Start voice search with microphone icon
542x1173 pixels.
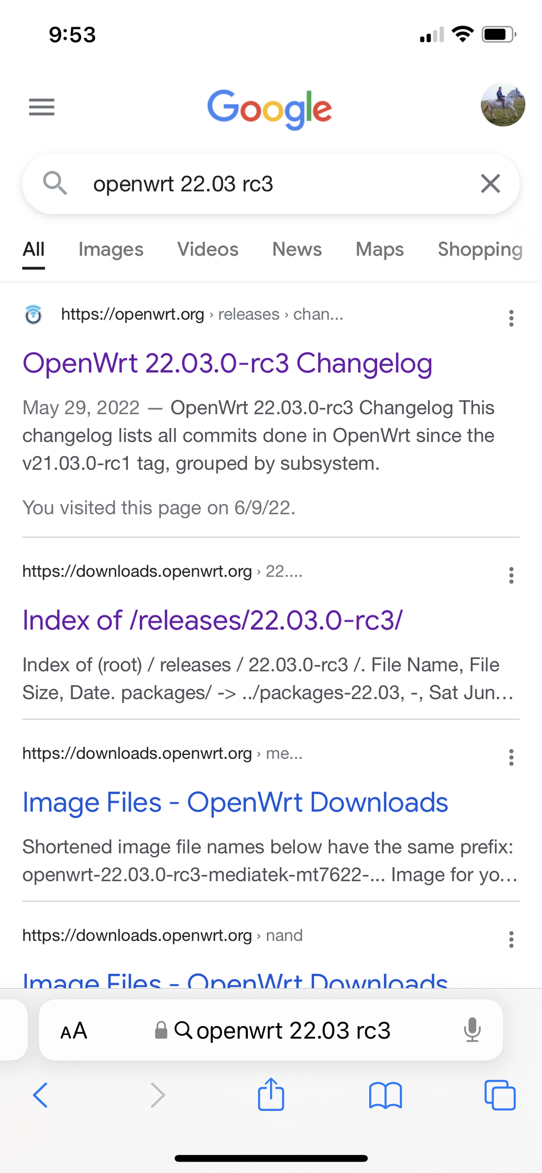tap(472, 1030)
